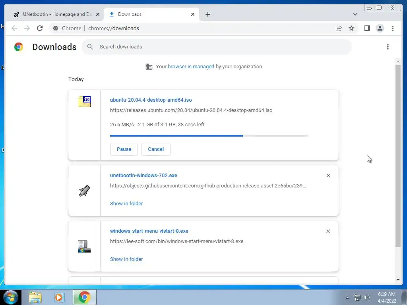Click the lee-soft.com source URL text
Image resolution: width=407 pixels, height=305 pixels.
tap(176, 241)
